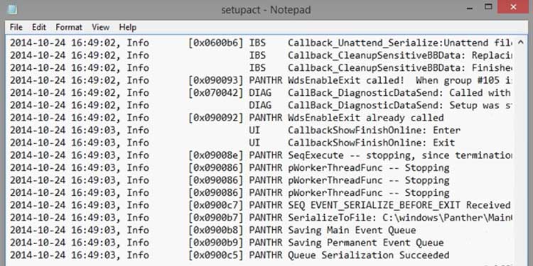
Task: Click the code '[0x0900b7]'
Action: (216, 218)
